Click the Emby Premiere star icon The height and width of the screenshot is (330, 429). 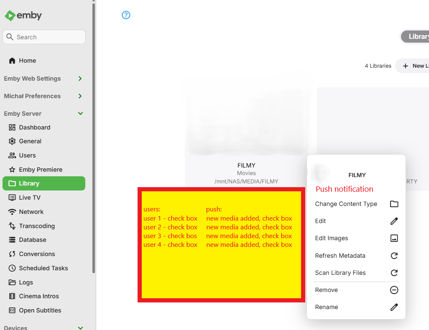(12, 170)
